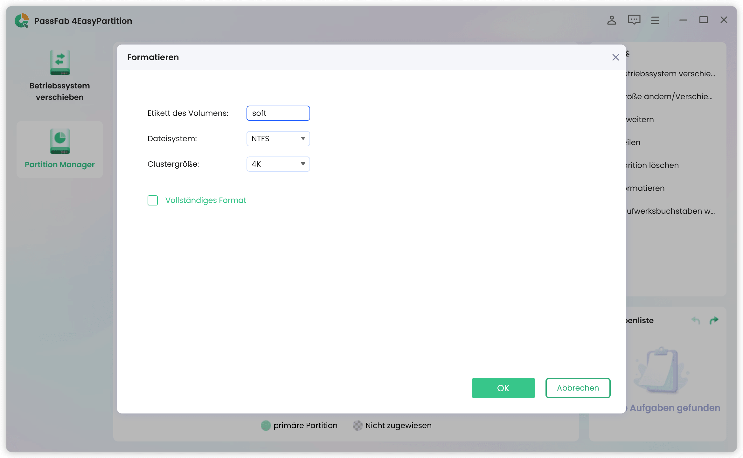The image size is (743, 458).
Task: Expand the Dateisystem NTFS dropdown
Action: point(274,139)
